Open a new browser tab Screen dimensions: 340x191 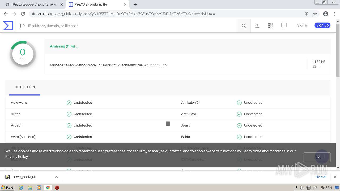135,5
